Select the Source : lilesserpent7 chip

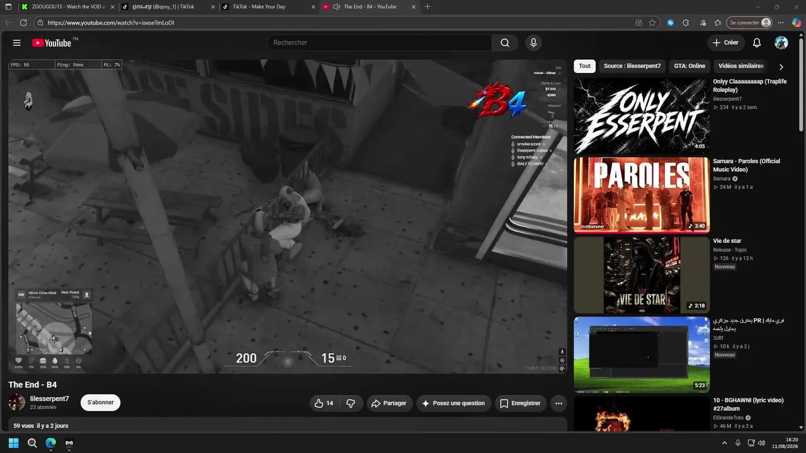click(x=632, y=66)
